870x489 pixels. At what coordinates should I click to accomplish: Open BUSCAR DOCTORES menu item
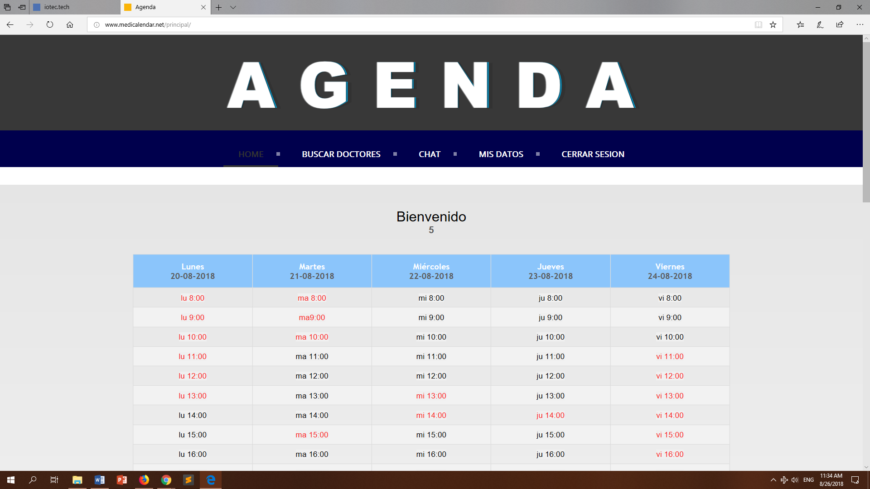341,154
